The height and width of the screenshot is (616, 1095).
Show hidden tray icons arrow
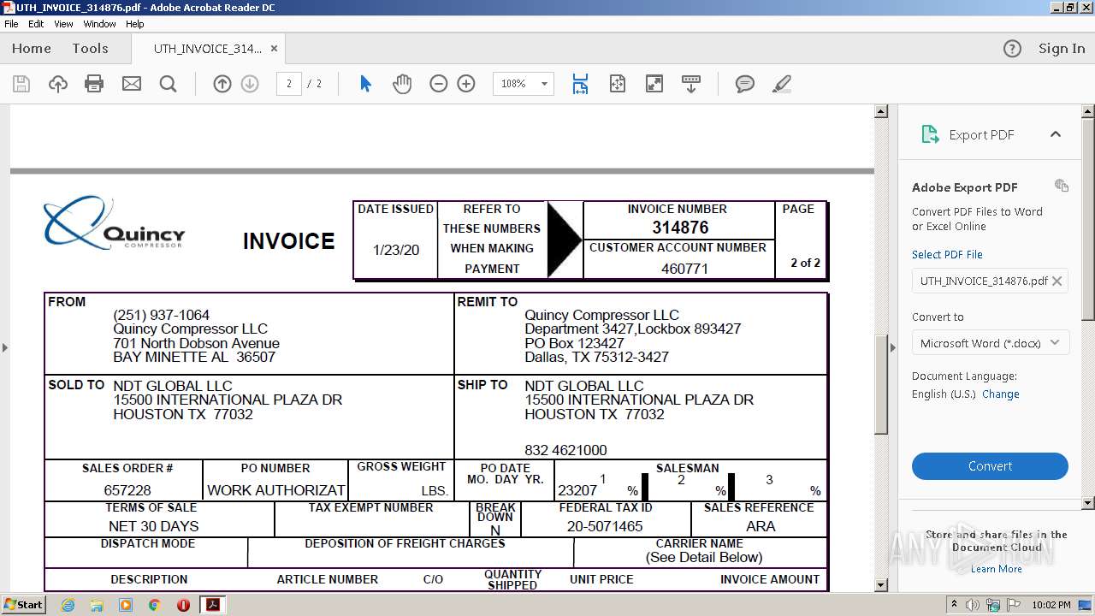(x=956, y=605)
